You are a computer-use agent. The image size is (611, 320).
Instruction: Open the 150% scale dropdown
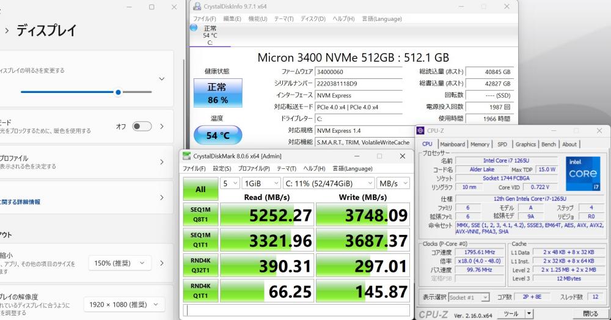pyautogui.click(x=120, y=264)
